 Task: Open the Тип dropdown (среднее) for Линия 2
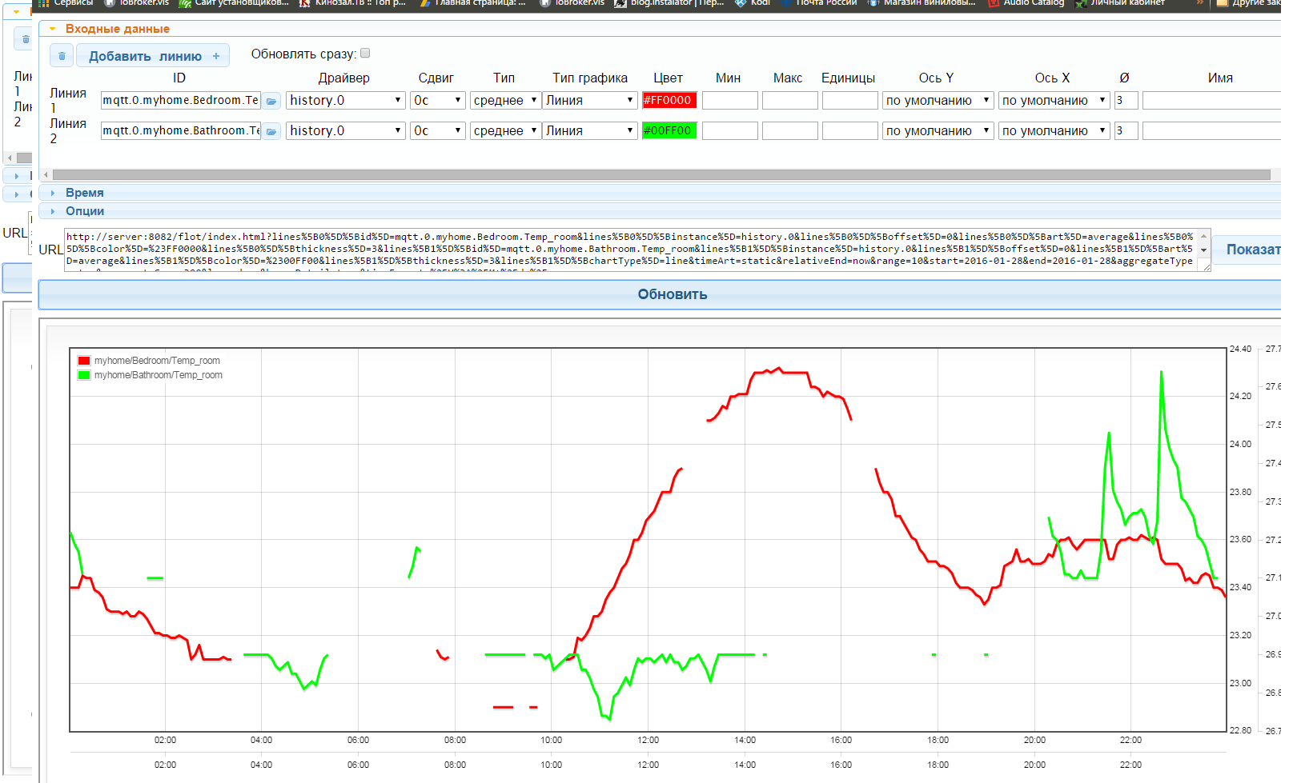pos(505,131)
